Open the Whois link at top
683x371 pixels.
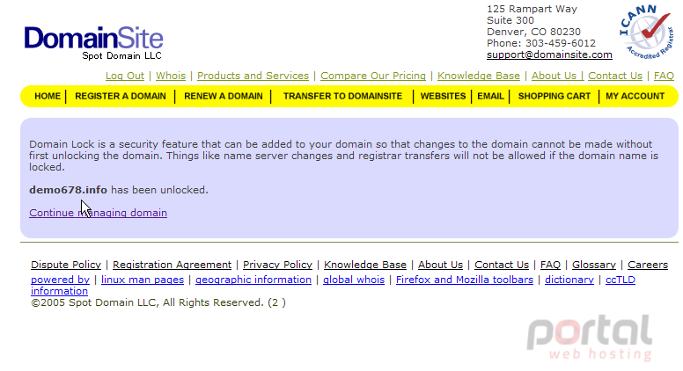pos(171,76)
